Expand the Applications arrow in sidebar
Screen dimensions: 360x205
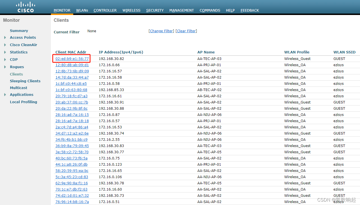(x=5, y=95)
